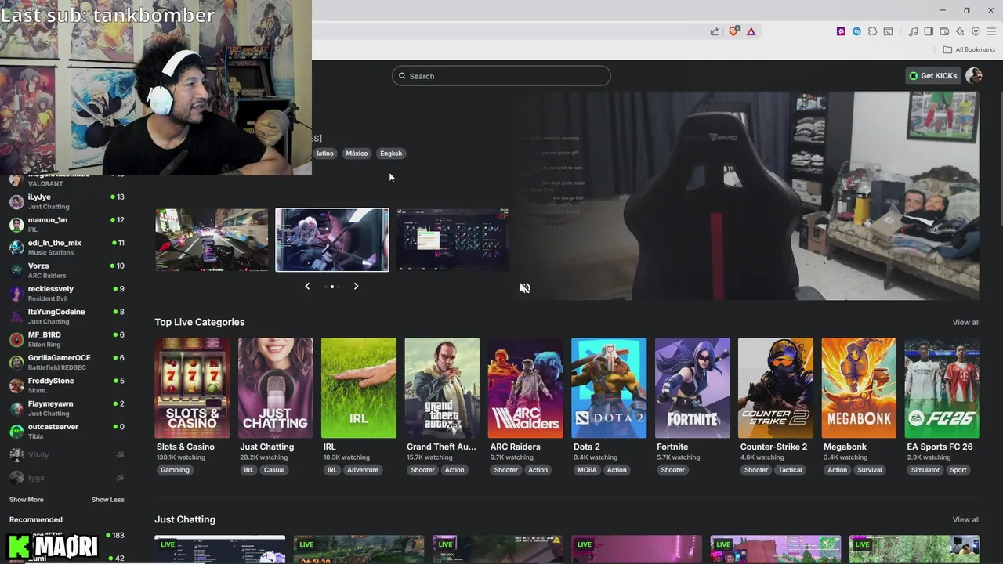
Task: Click the MOBA tag under Dota 2
Action: click(x=588, y=470)
